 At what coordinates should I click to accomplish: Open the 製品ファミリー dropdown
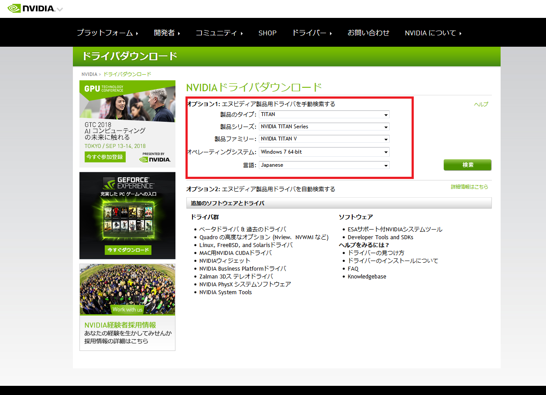pyautogui.click(x=324, y=139)
